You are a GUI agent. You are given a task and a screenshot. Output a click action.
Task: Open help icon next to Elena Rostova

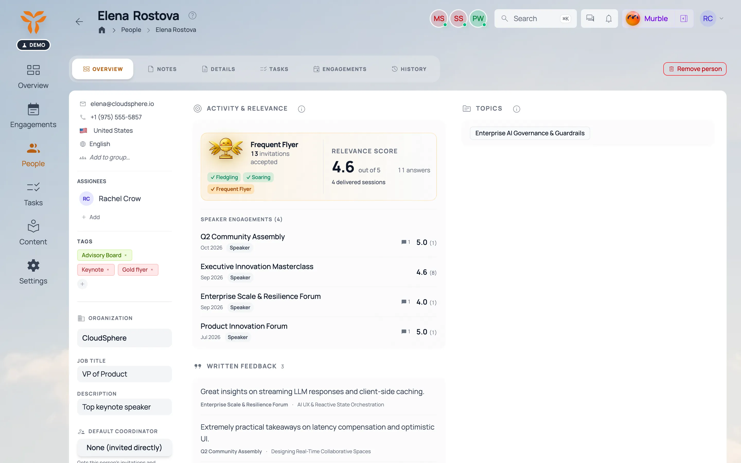pos(192,15)
